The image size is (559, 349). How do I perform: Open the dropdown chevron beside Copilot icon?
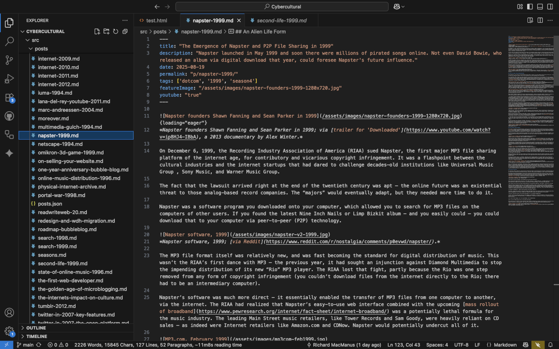(403, 7)
